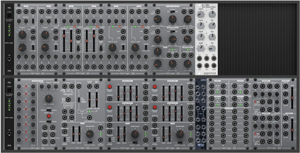Flip the Phase Shifter EFFECT off/on switch
This screenshot has height=153, width=300.
point(172,12)
